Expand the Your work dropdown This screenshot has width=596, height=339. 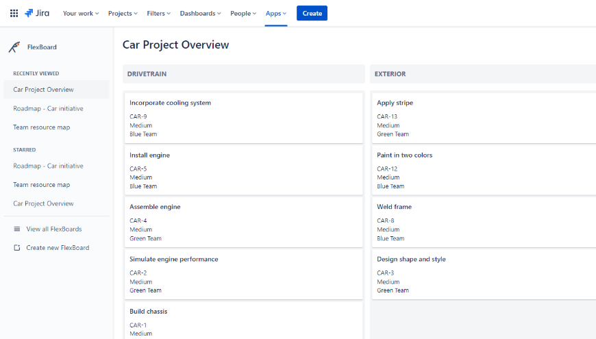80,13
